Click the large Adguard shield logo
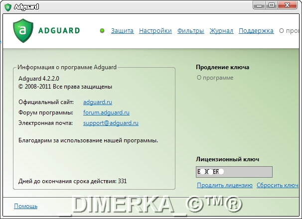Image resolution: width=302 pixels, height=219 pixels. [x=23, y=30]
